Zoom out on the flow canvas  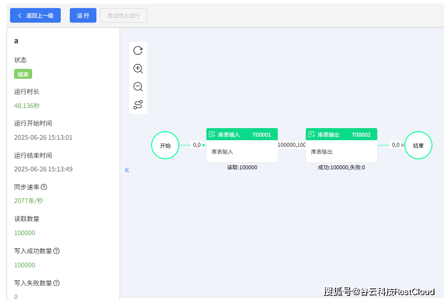pyautogui.click(x=138, y=87)
